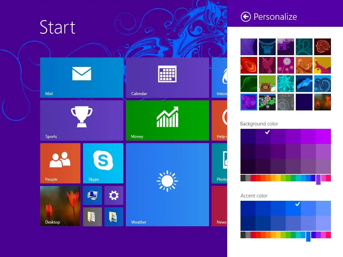Open the Help+Tips tile
343x257 pixels.
(219, 120)
